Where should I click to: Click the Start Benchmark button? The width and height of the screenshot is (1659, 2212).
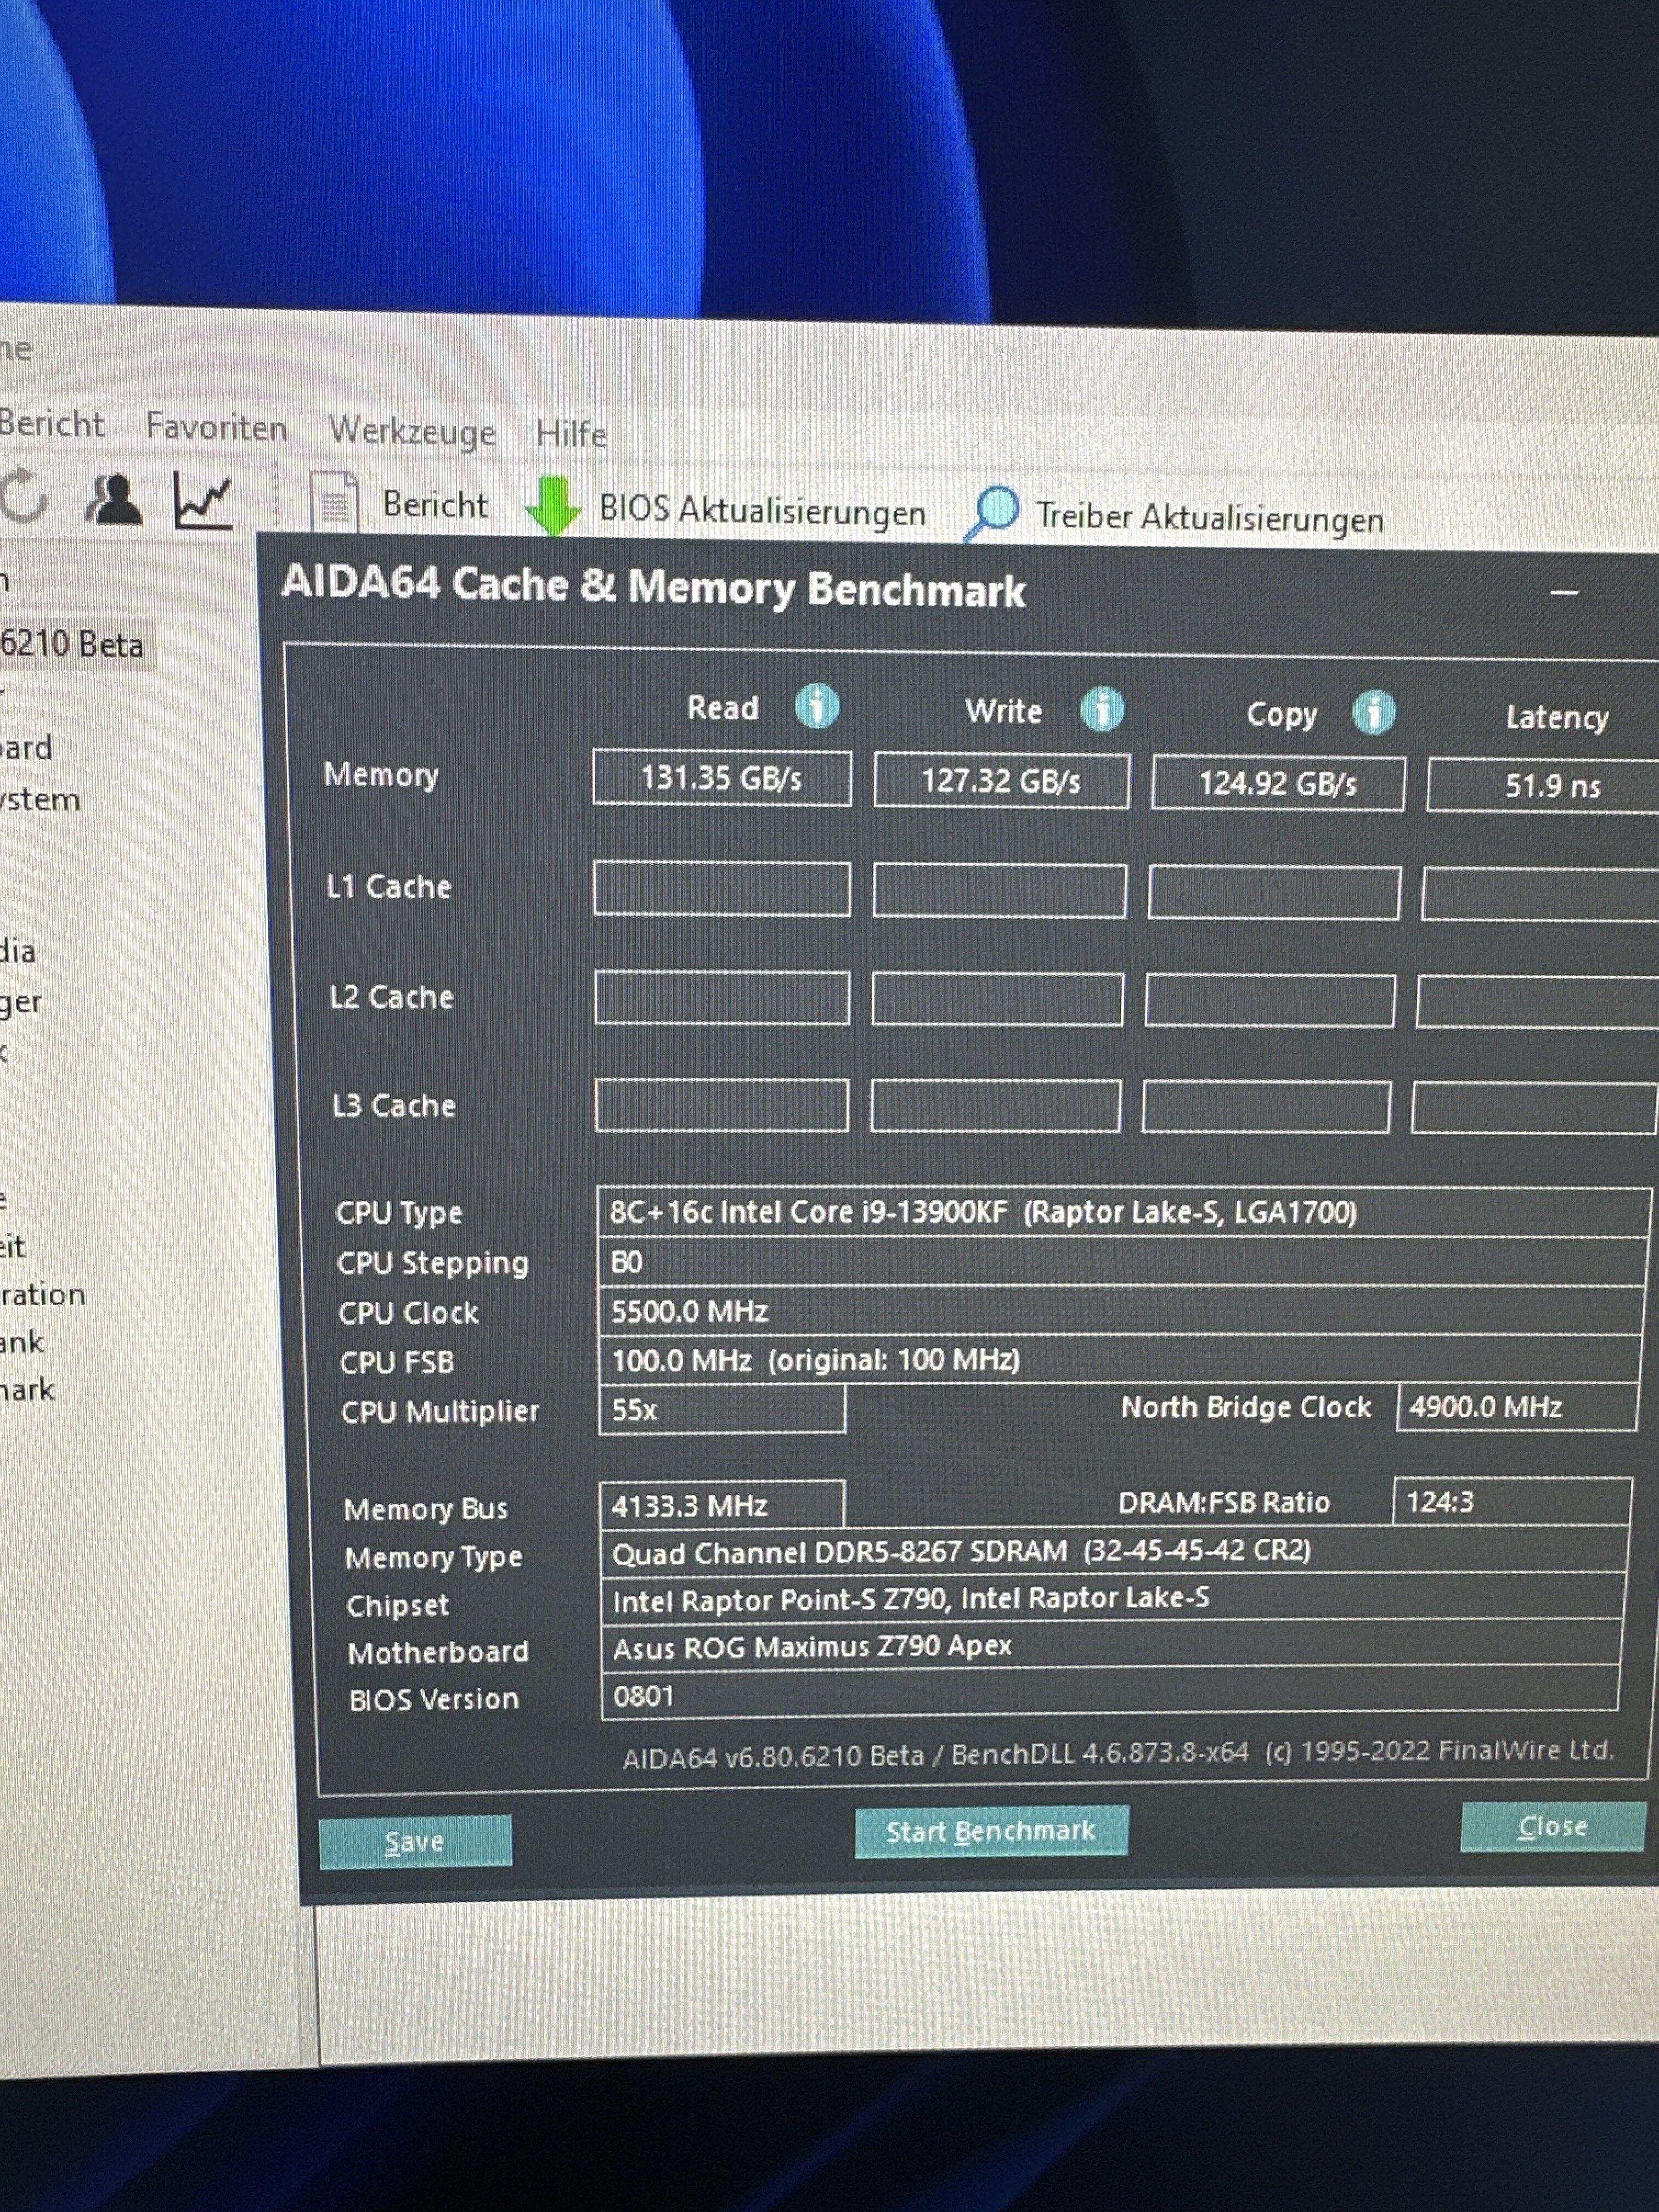tap(991, 1831)
